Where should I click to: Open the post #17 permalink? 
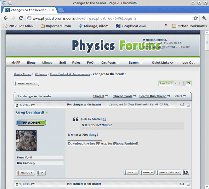click(x=183, y=105)
